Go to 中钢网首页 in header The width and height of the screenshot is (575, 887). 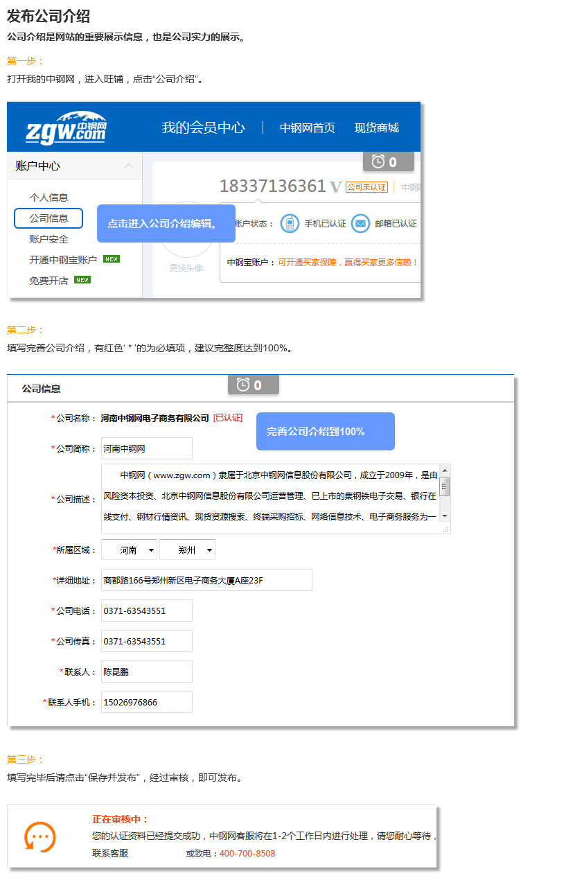tap(308, 128)
